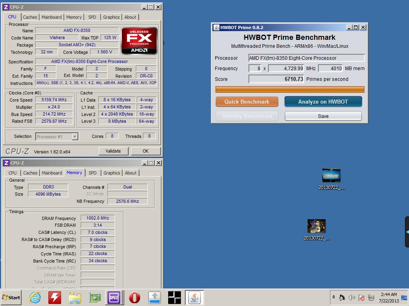Click the frequency field showing 4,729.99
The height and width of the screenshot is (306, 409).
[x=286, y=68]
